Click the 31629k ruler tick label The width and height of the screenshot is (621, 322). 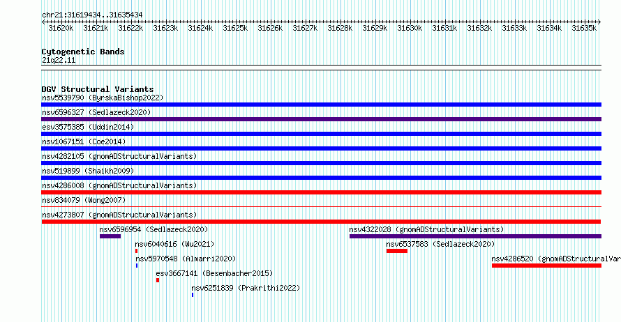click(375, 29)
